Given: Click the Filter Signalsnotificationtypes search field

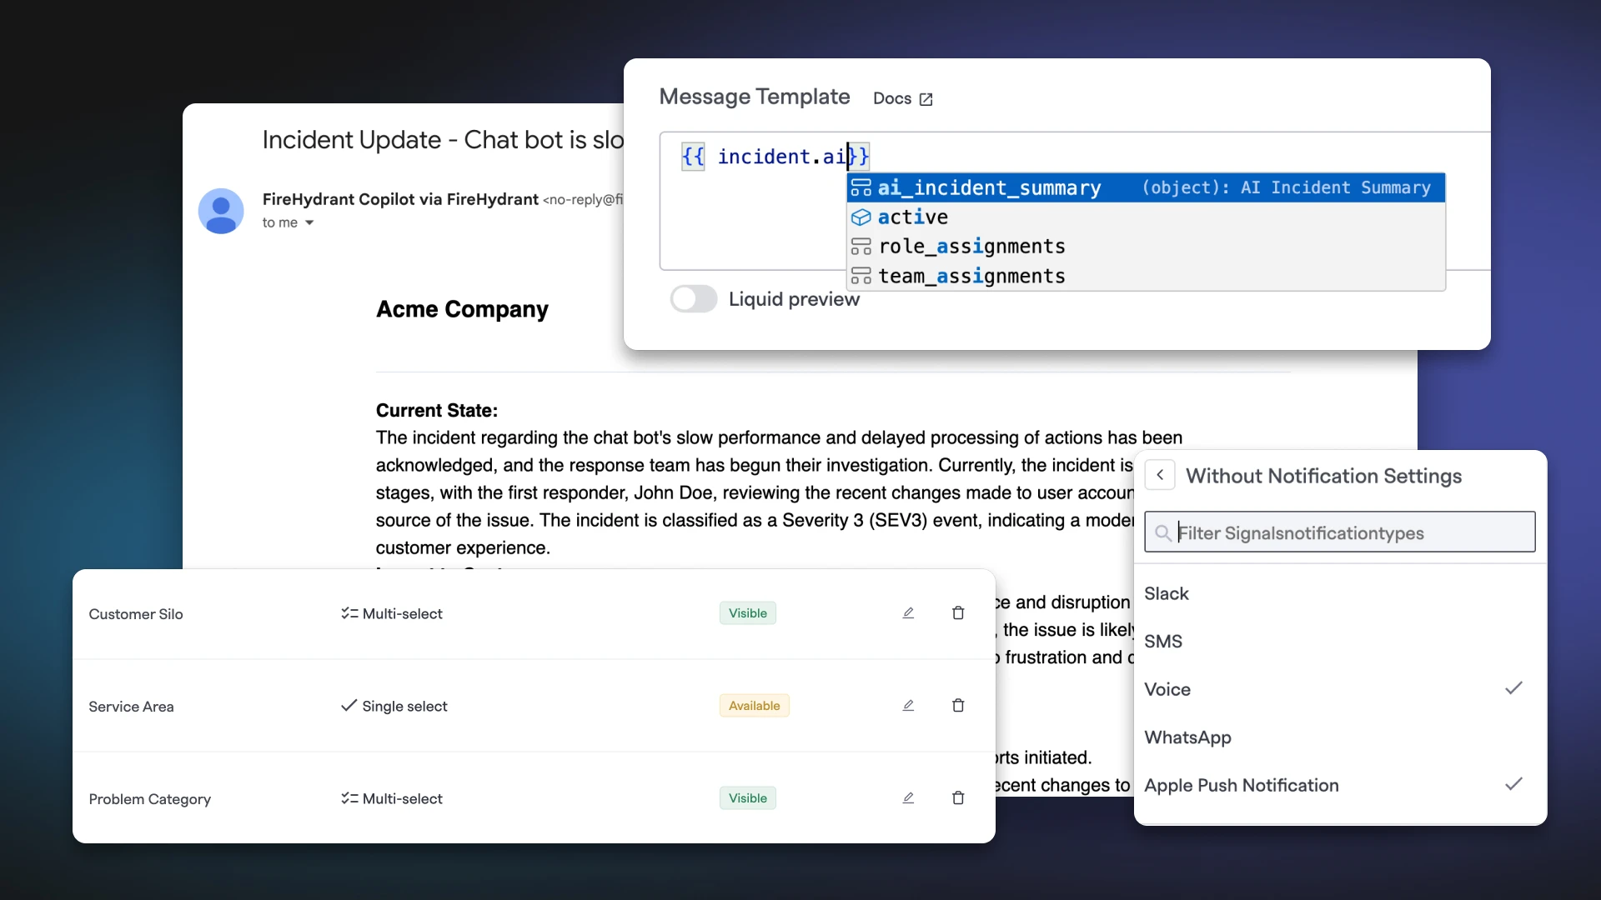Looking at the screenshot, I should tap(1339, 532).
